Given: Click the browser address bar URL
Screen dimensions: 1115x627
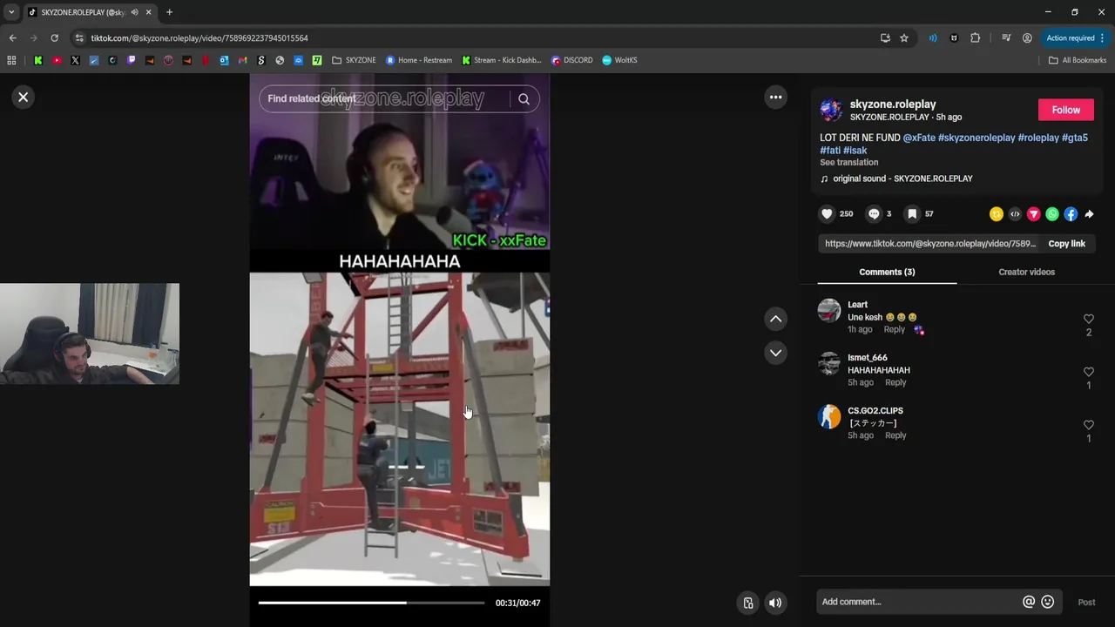Looking at the screenshot, I should coord(199,38).
